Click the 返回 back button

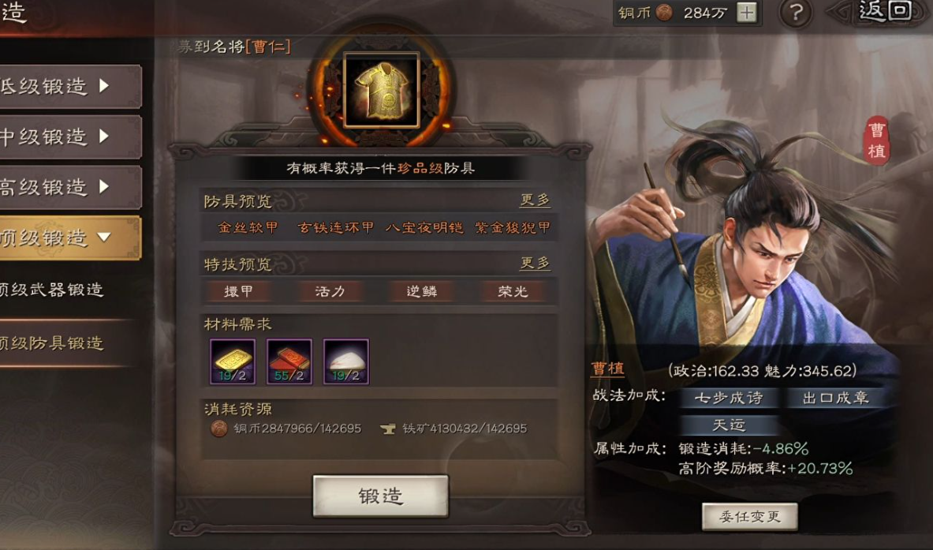coord(885,12)
